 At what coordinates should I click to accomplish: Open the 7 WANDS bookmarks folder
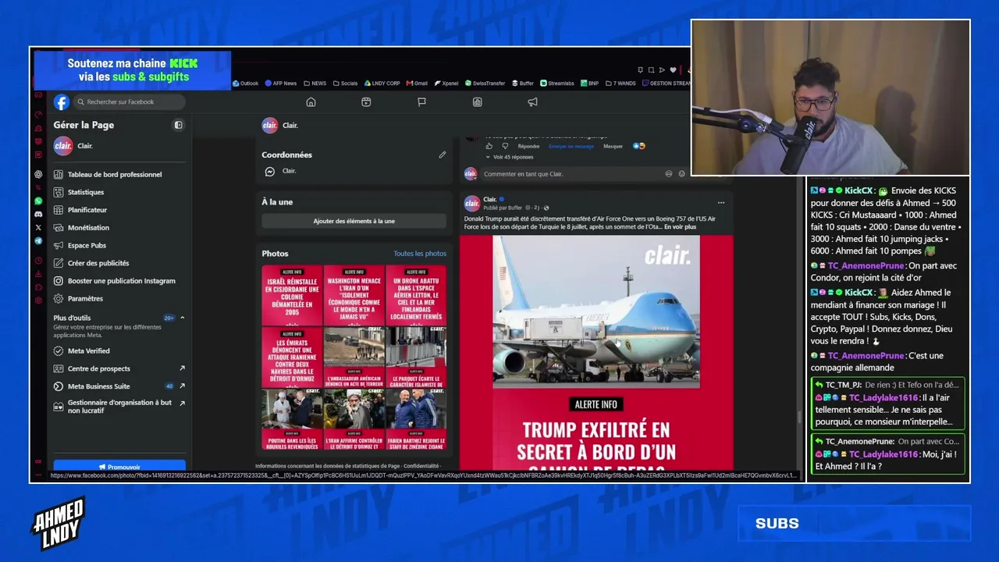coord(619,84)
